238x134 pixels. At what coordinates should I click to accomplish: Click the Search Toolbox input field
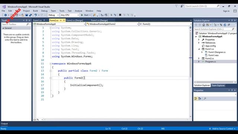point(14,24)
